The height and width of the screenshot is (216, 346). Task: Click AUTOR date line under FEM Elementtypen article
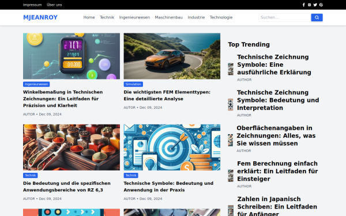pyautogui.click(x=143, y=108)
